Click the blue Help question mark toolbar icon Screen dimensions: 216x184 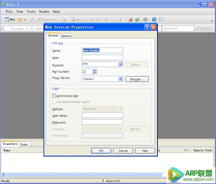click(154, 20)
